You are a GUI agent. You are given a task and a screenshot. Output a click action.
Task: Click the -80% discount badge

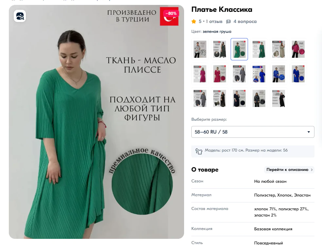tap(171, 13)
